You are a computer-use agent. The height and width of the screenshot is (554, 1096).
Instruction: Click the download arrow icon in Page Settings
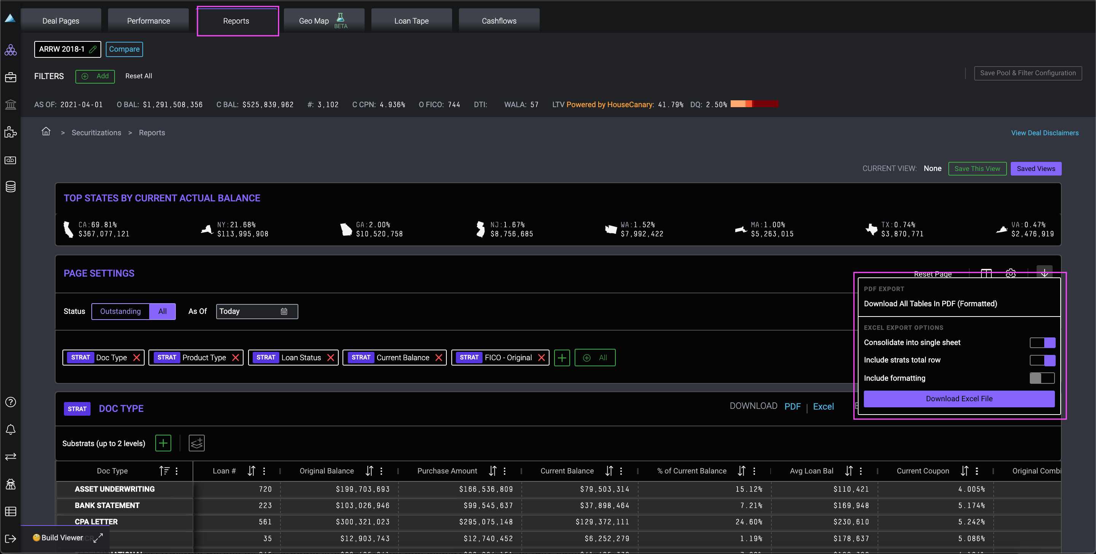click(x=1044, y=273)
